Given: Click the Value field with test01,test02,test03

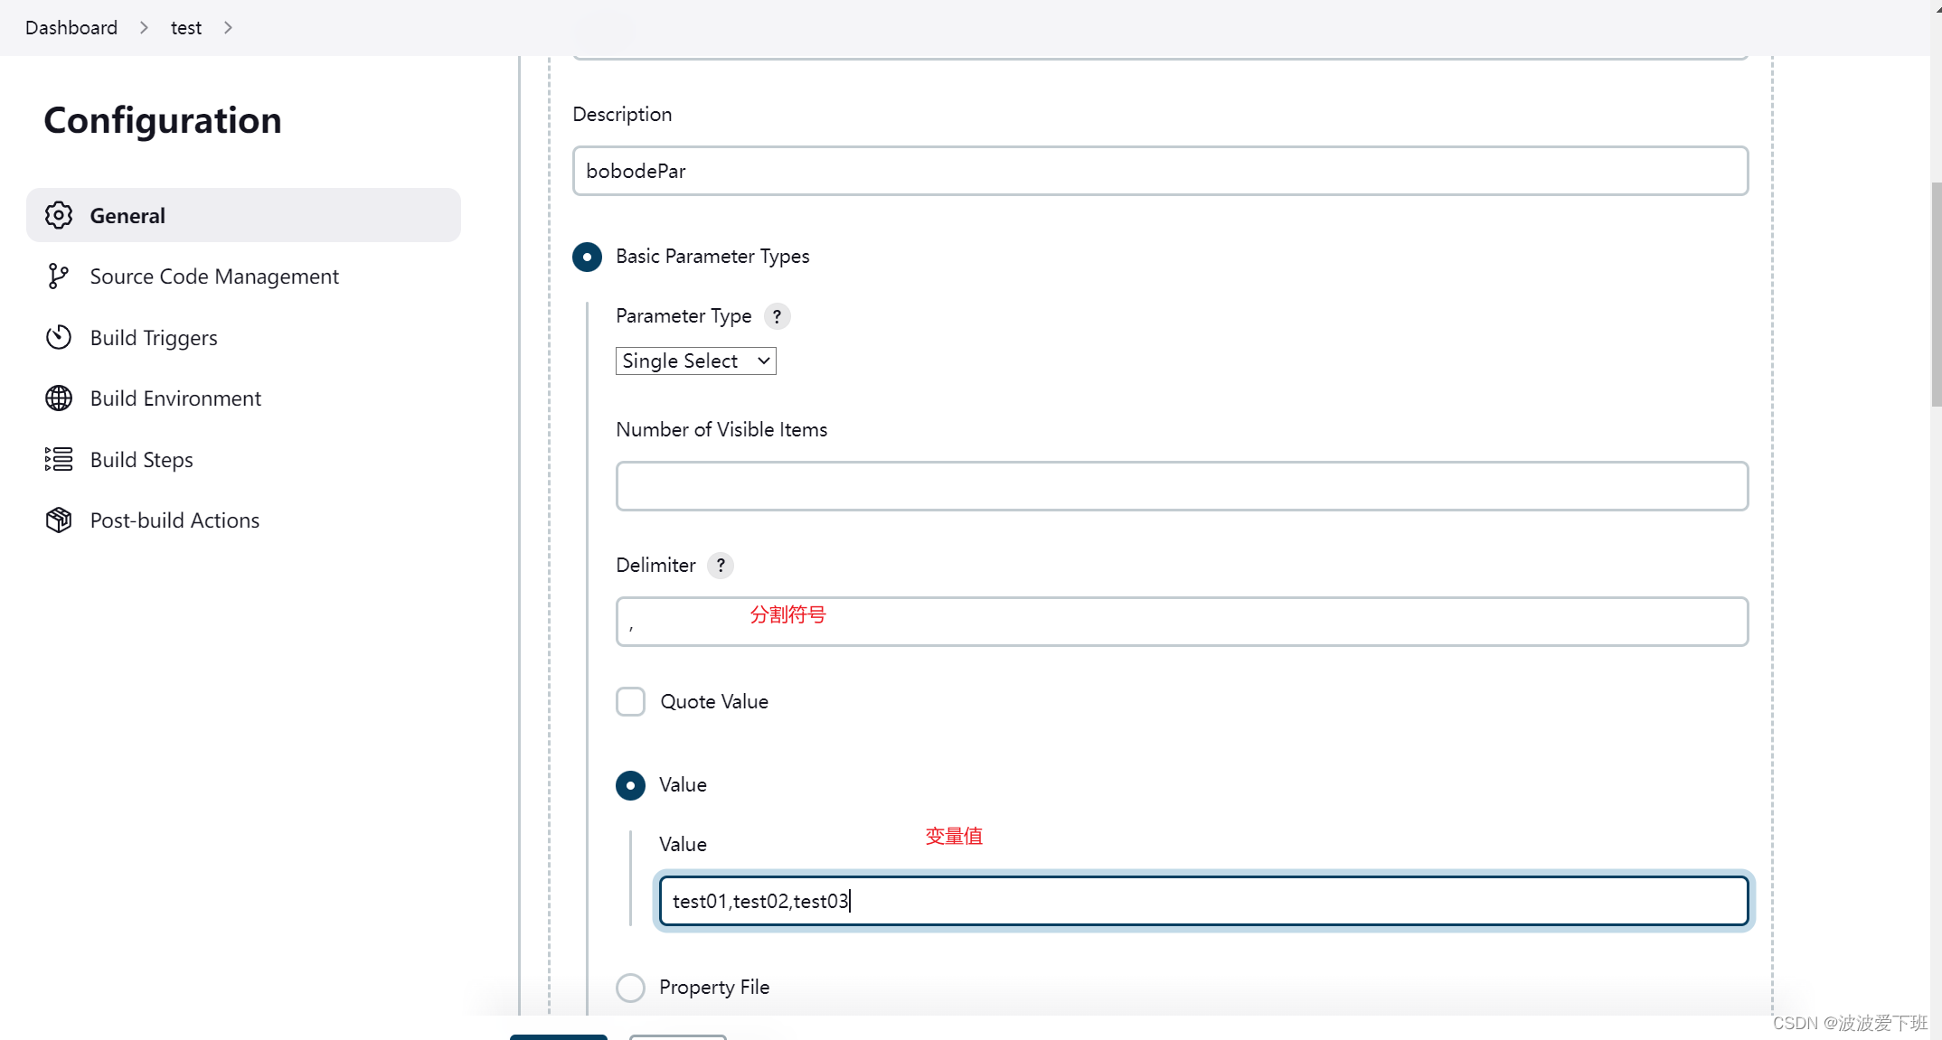Looking at the screenshot, I should tap(1202, 900).
